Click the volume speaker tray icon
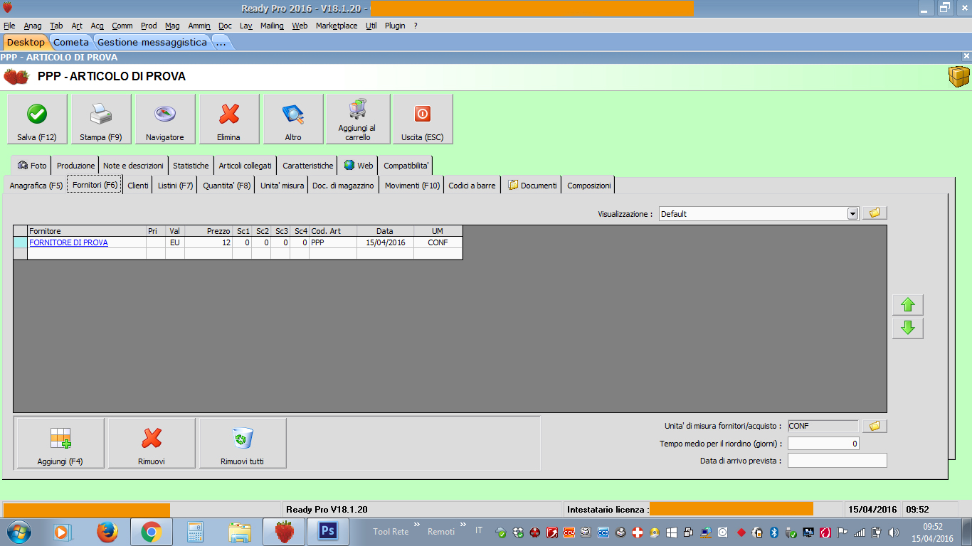 (892, 532)
